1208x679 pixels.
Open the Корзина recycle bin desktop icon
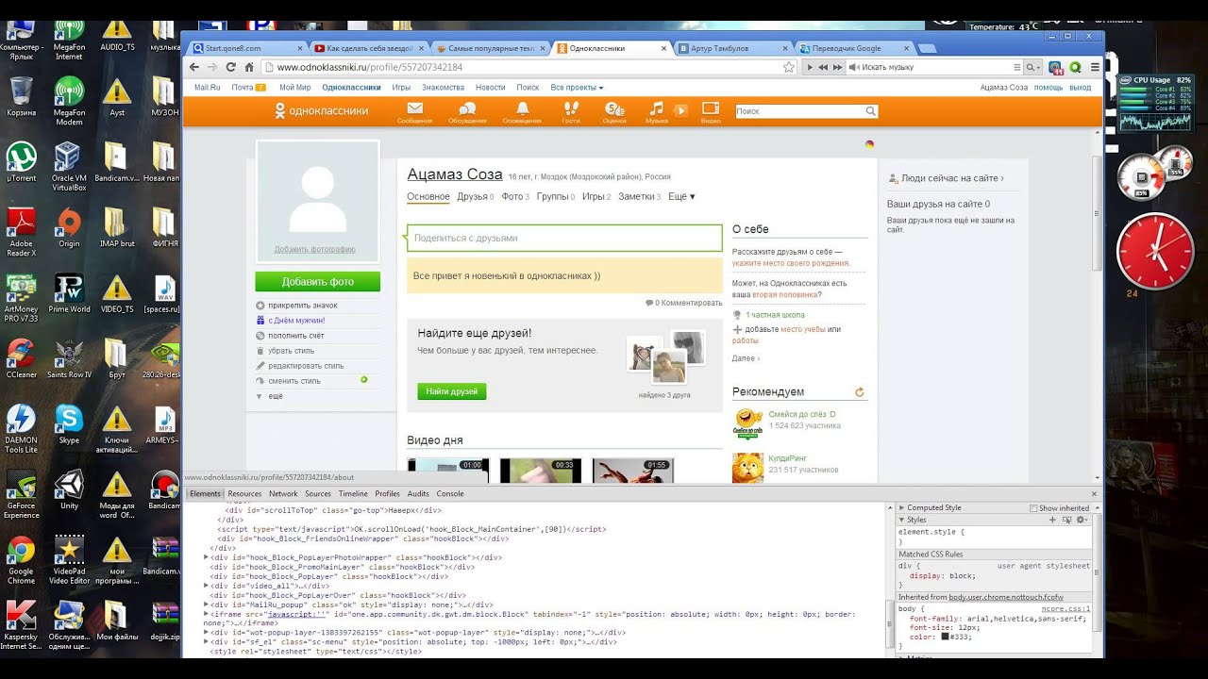pos(21,96)
